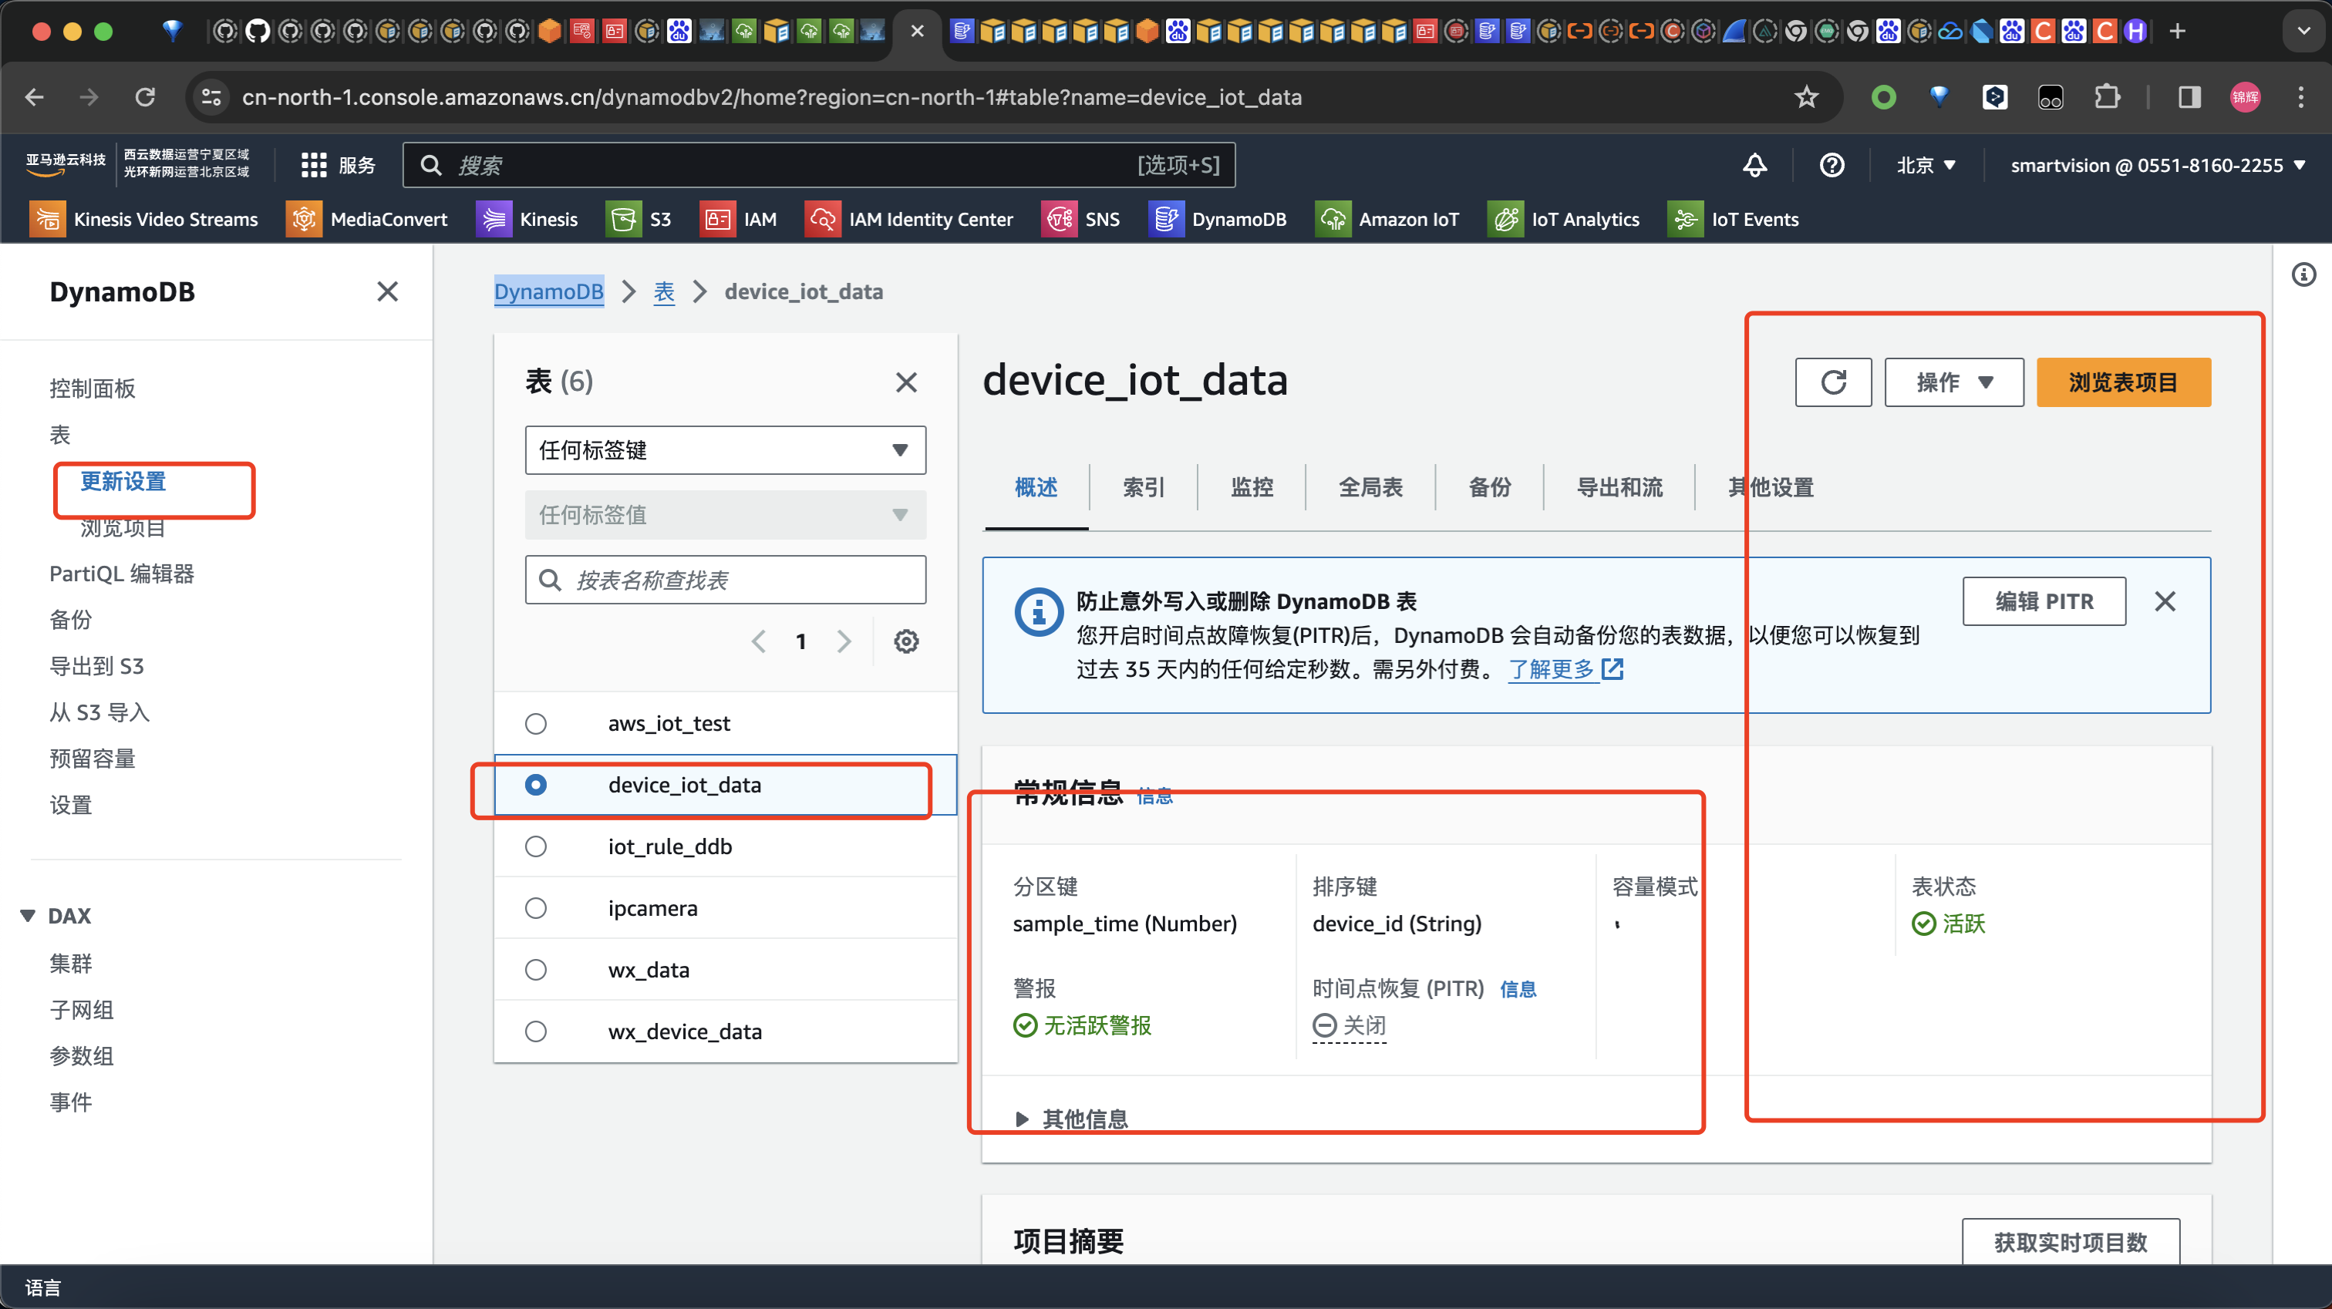Open the 任何标签键 tag key dropdown
2332x1309 pixels.
point(725,450)
